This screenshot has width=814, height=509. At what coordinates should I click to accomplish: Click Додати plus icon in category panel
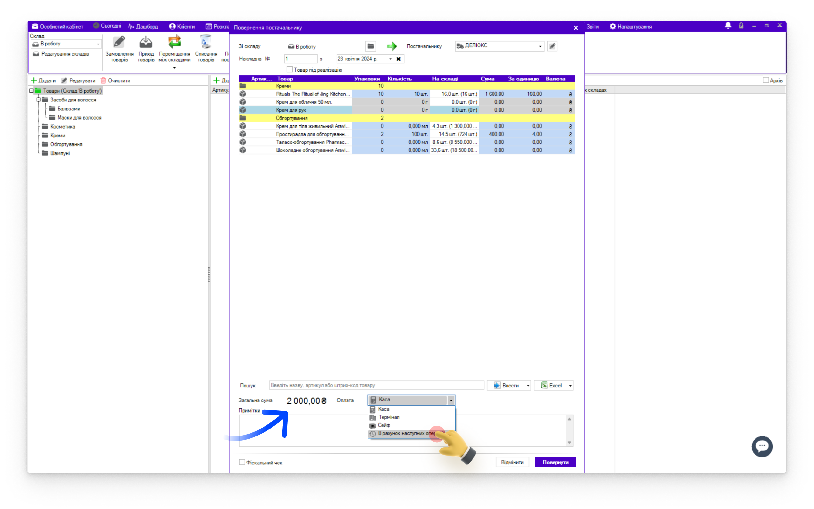pos(34,80)
